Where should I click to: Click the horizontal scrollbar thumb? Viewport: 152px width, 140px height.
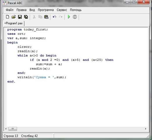coord(13,129)
